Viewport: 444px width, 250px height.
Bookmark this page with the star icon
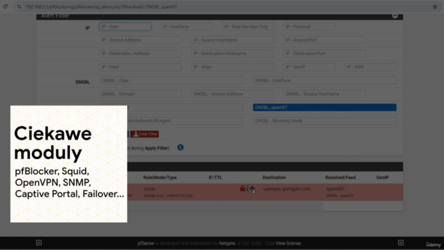[x=435, y=6]
